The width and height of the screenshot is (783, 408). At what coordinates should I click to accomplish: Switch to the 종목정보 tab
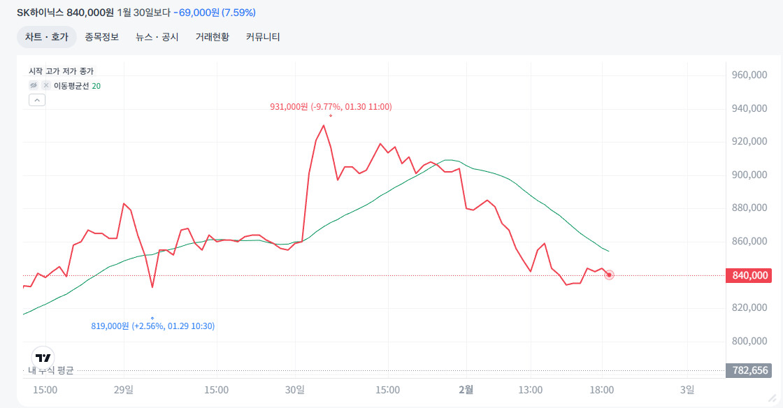[x=102, y=37]
